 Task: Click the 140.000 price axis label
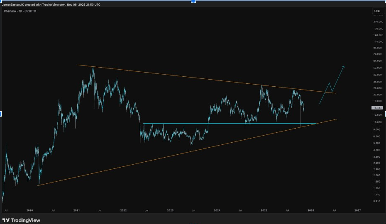point(378,35)
